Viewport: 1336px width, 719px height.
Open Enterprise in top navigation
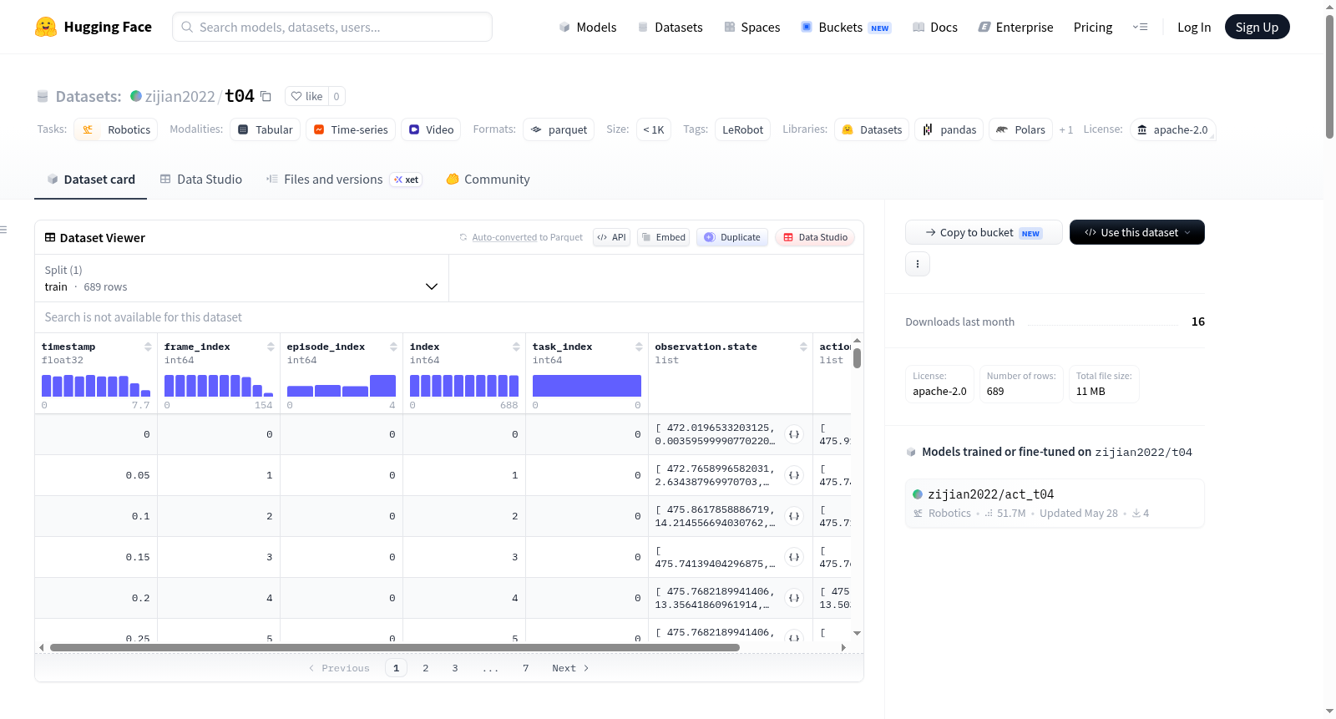1016,28
